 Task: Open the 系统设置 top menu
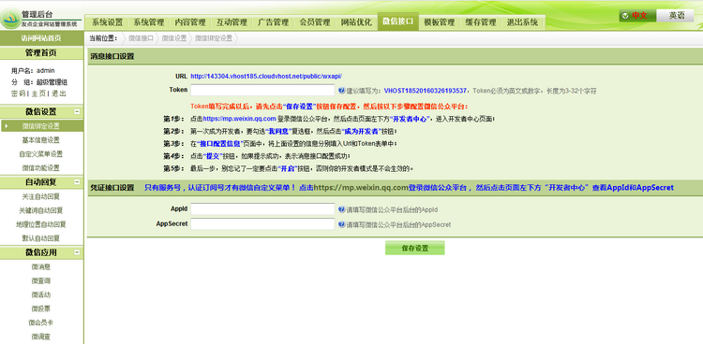(x=107, y=22)
